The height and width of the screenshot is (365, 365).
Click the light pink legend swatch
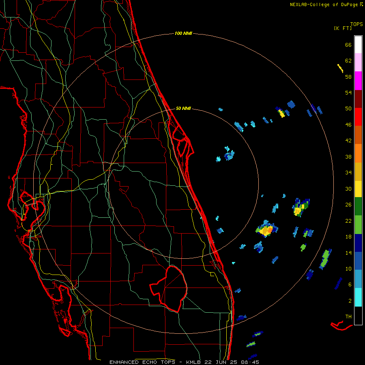point(358,62)
